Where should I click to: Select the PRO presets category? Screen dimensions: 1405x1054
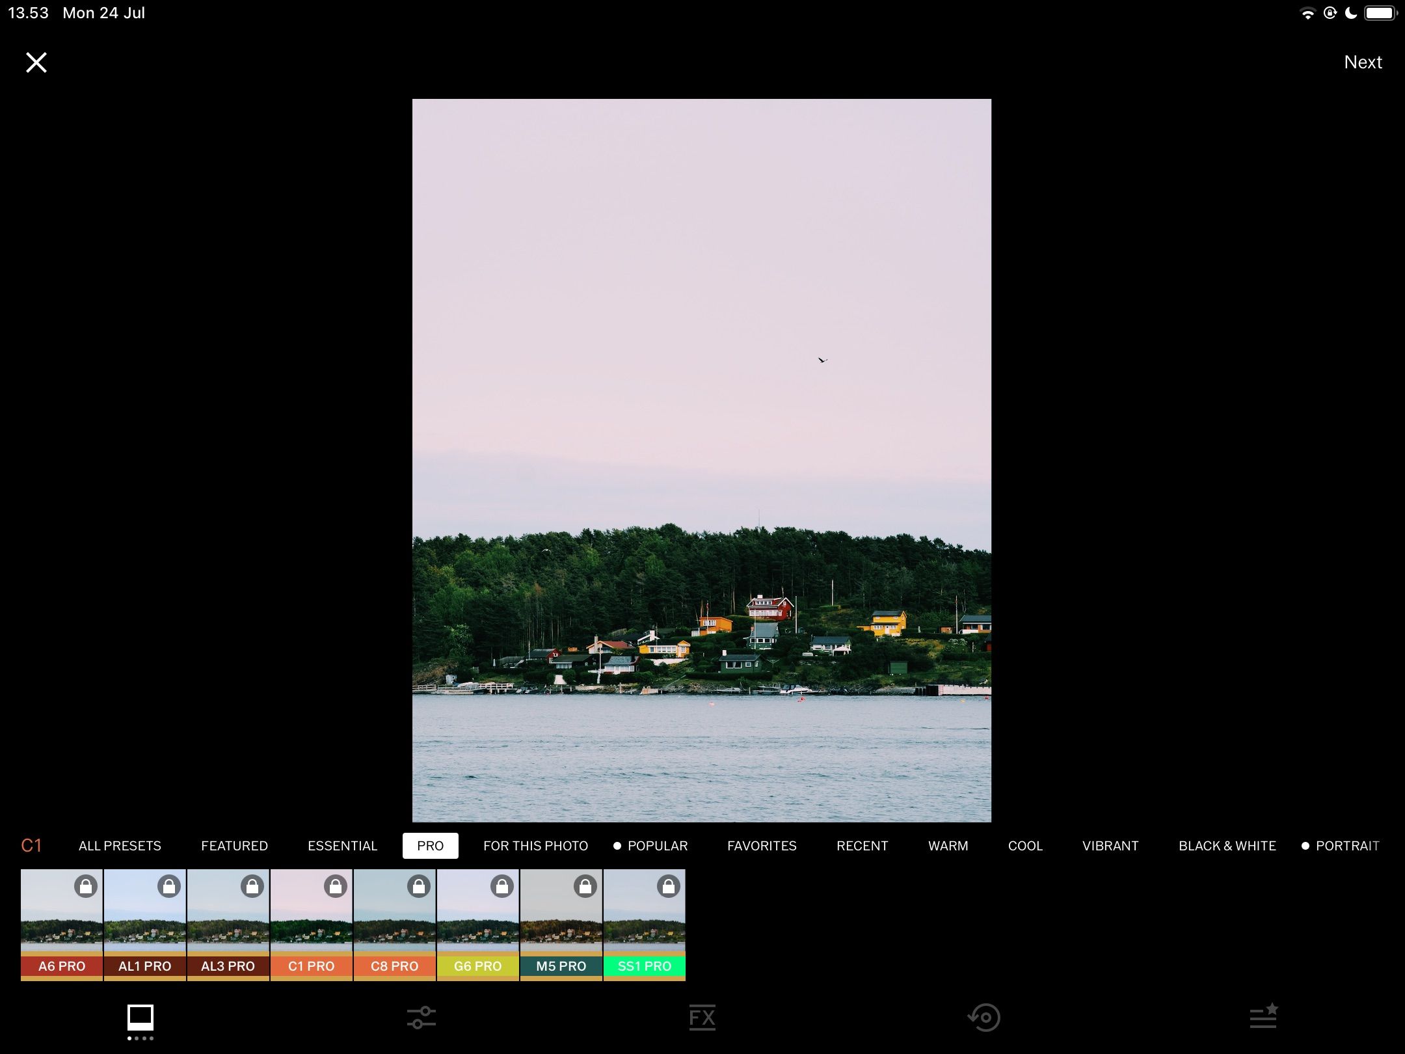click(x=429, y=845)
